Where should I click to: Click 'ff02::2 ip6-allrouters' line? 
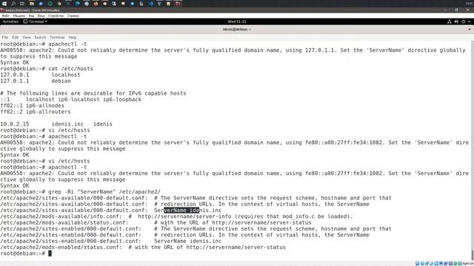point(36,112)
